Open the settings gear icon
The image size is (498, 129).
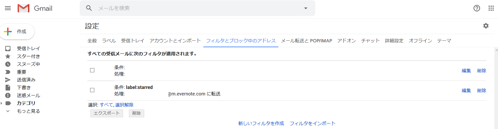[486, 26]
